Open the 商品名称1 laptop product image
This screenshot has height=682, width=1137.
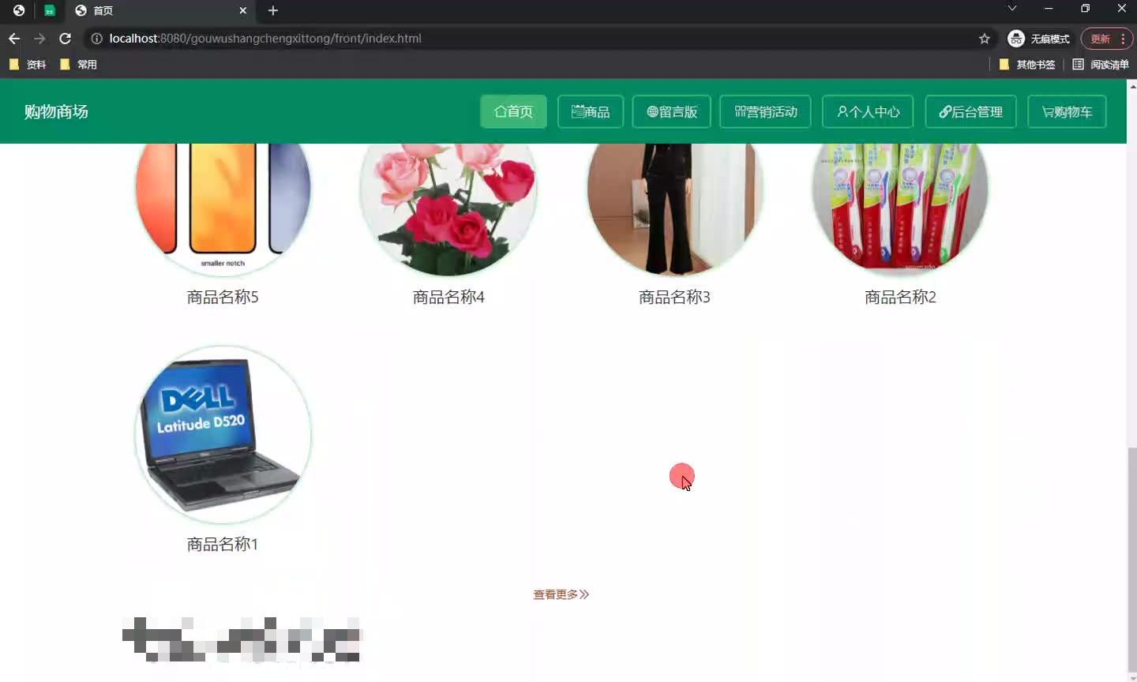222,433
